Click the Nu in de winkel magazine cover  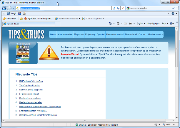[x=23, y=54]
